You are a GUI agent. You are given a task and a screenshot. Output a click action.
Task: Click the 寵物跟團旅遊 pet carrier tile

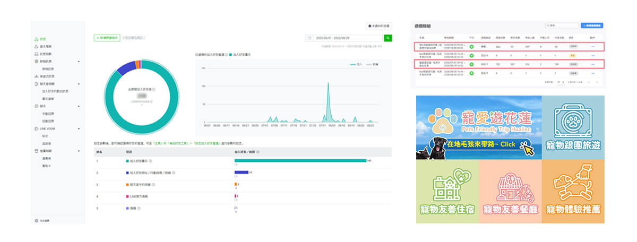pos(573,127)
